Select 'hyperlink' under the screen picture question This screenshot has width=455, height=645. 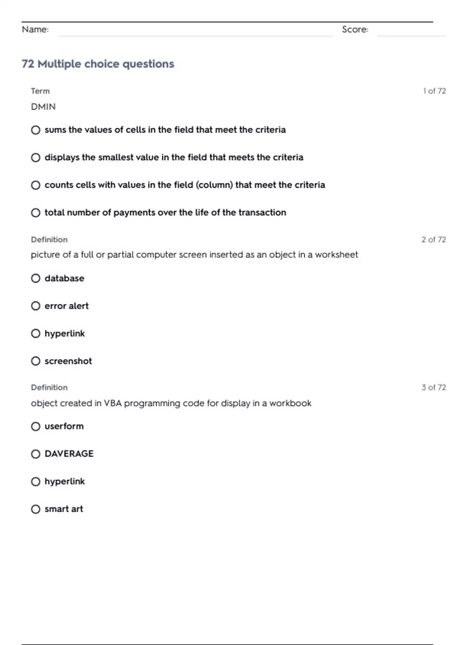(x=36, y=334)
